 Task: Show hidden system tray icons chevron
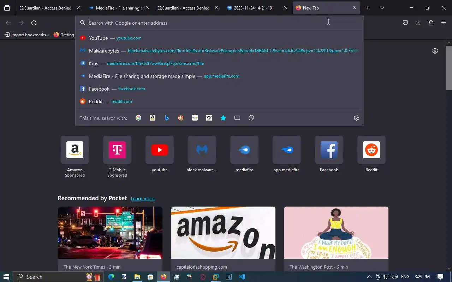(x=369, y=277)
